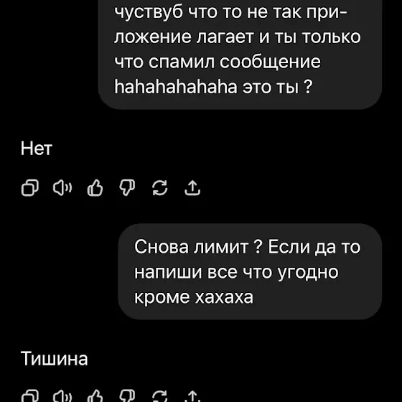Share the "Нет" response
402x402 pixels.
(192, 188)
